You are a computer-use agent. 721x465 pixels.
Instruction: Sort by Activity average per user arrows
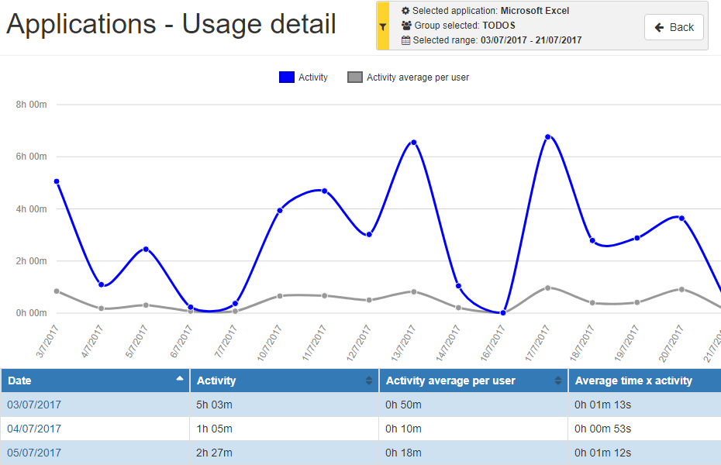coord(558,381)
